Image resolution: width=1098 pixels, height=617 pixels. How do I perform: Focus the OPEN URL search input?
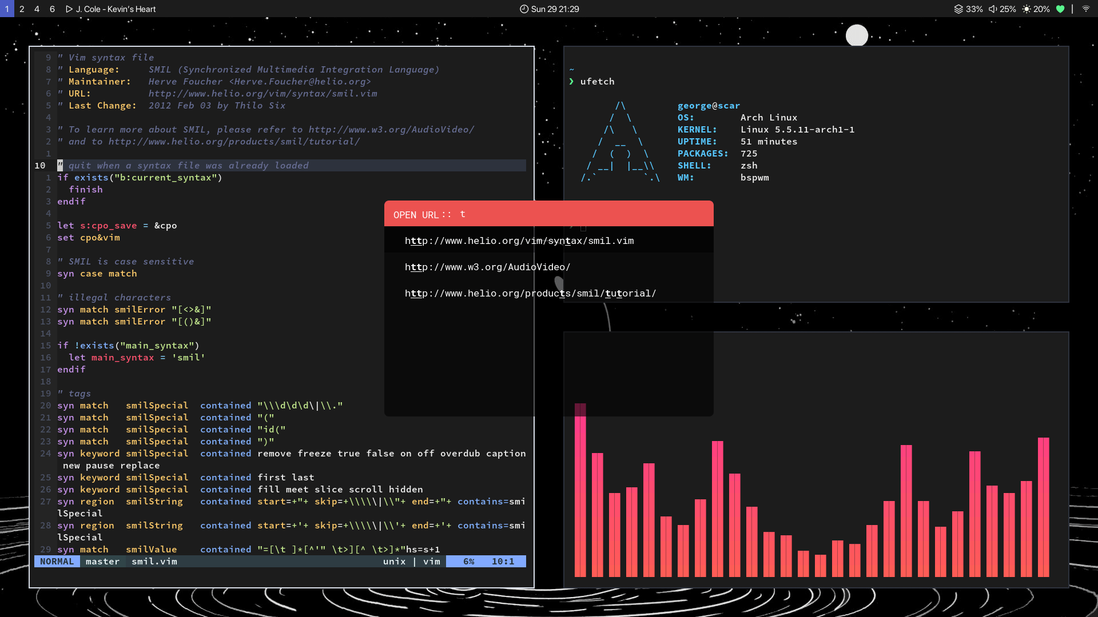click(x=583, y=214)
